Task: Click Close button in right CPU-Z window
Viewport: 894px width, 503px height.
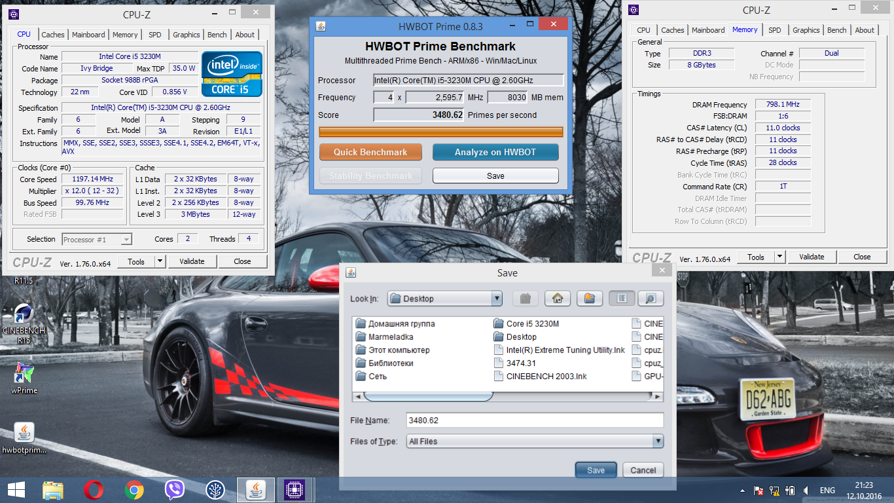Action: (x=862, y=257)
